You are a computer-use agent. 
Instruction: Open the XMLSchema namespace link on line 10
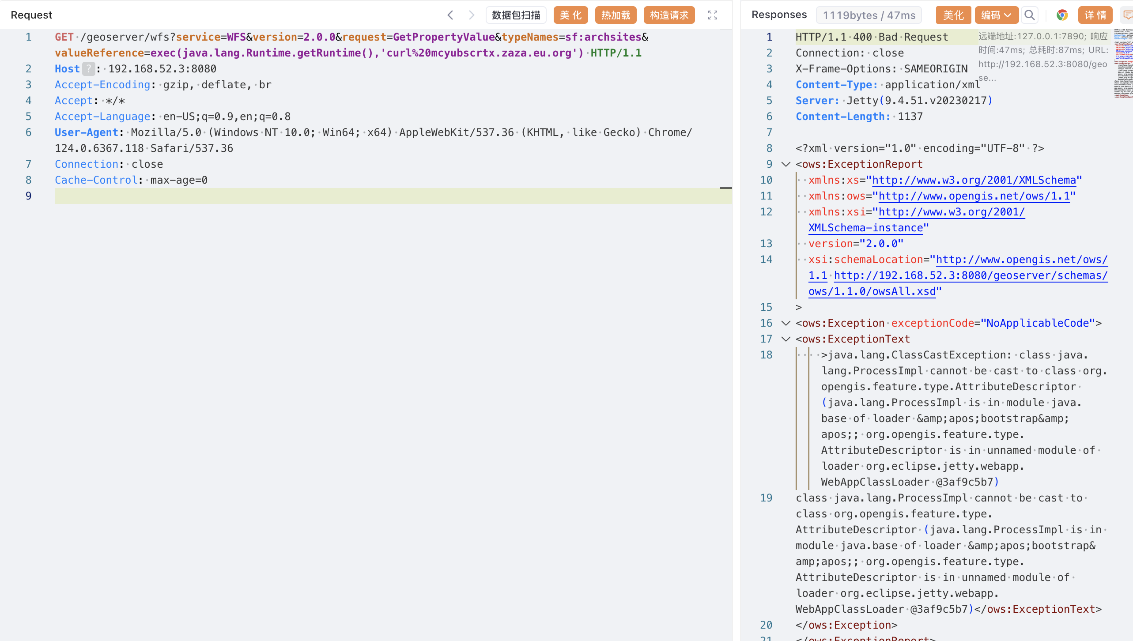(974, 180)
